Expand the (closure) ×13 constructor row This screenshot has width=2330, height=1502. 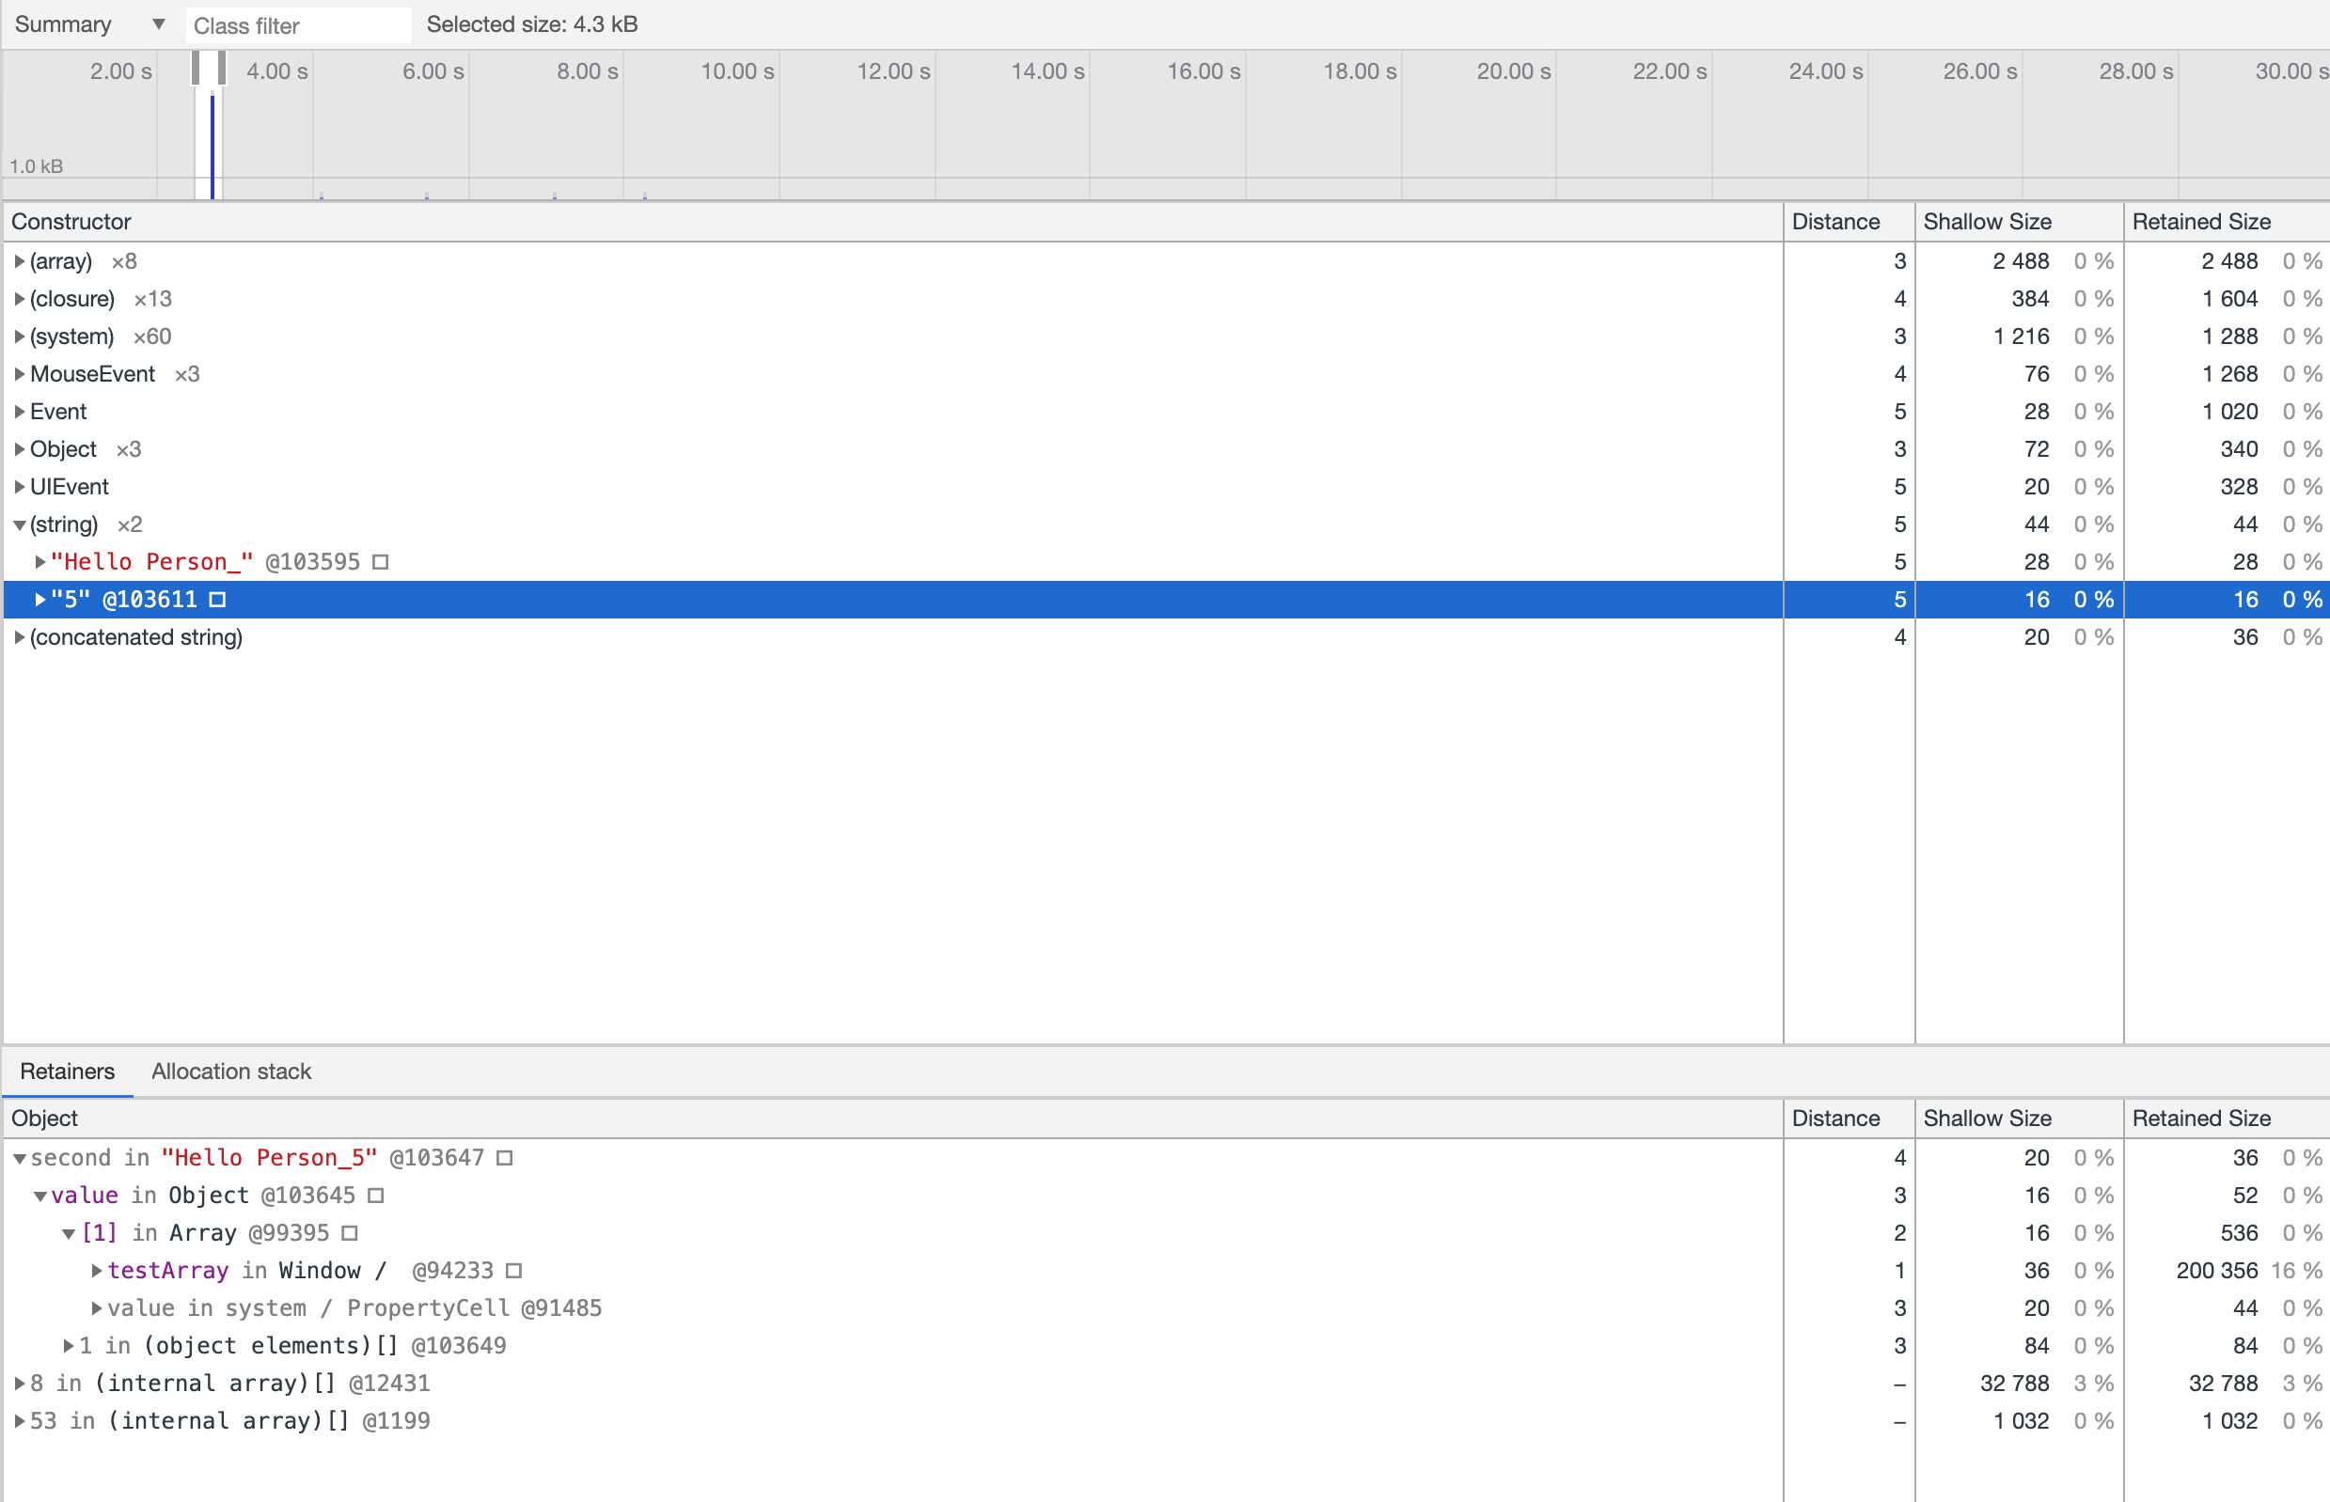[x=19, y=300]
